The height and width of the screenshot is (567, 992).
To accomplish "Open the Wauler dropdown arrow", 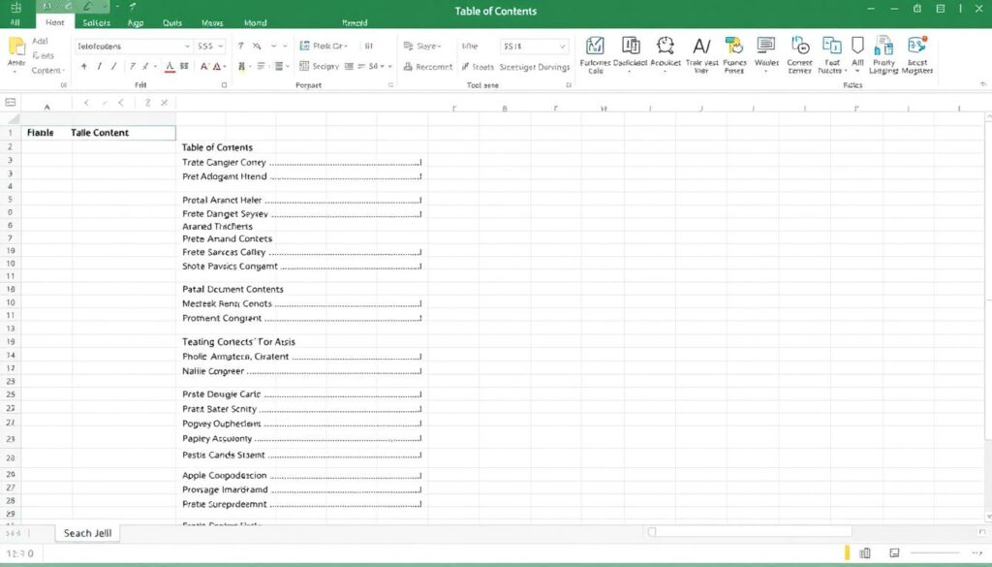I will tap(766, 71).
